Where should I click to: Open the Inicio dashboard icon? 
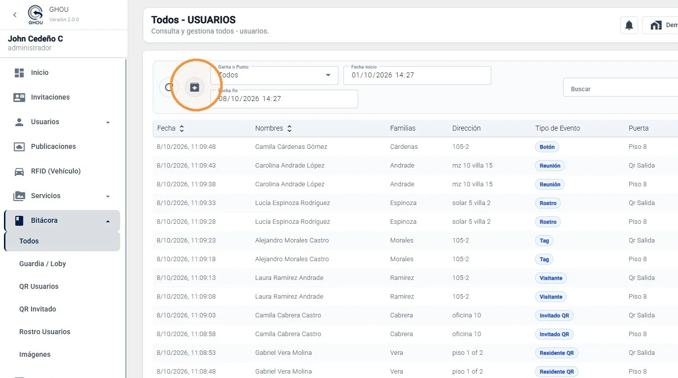pyautogui.click(x=19, y=73)
